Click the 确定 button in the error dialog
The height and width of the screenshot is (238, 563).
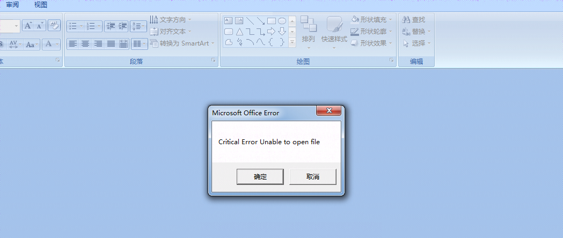coord(260,177)
